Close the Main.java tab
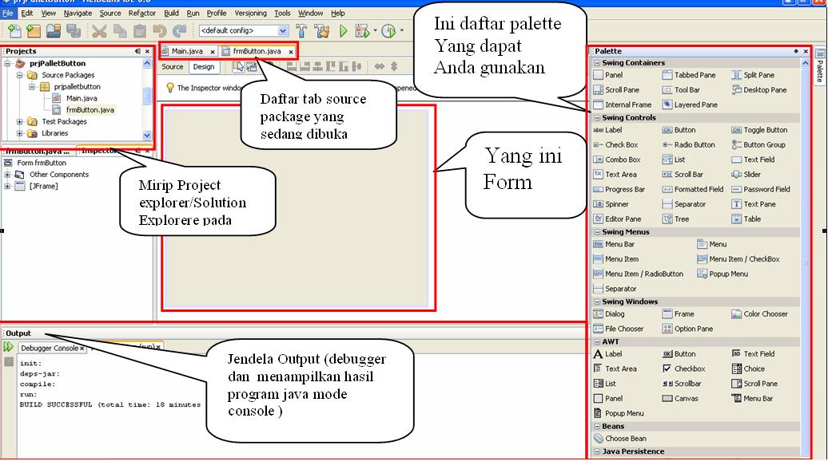828x461 pixels. tap(213, 52)
